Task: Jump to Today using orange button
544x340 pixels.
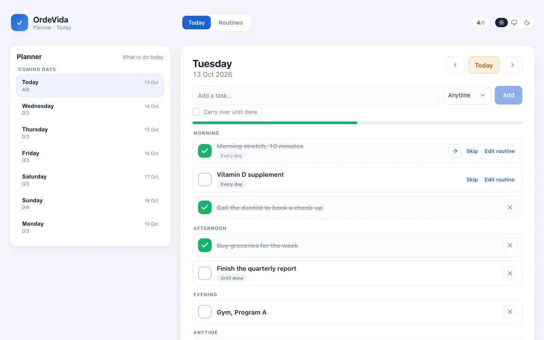Action: (x=484, y=65)
